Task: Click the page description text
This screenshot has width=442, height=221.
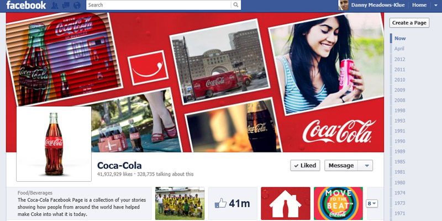Action: tap(82, 207)
